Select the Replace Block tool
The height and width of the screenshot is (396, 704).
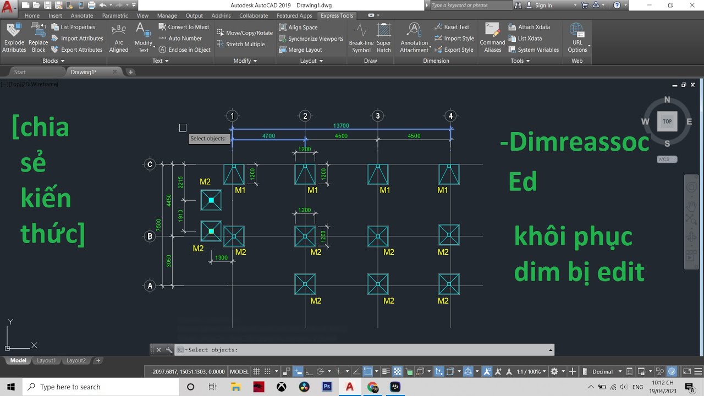pos(38,38)
